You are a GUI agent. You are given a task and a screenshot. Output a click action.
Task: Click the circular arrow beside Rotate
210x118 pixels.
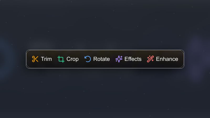[x=88, y=59]
